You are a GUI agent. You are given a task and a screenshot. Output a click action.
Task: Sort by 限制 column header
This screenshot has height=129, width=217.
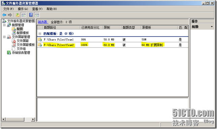(112, 27)
